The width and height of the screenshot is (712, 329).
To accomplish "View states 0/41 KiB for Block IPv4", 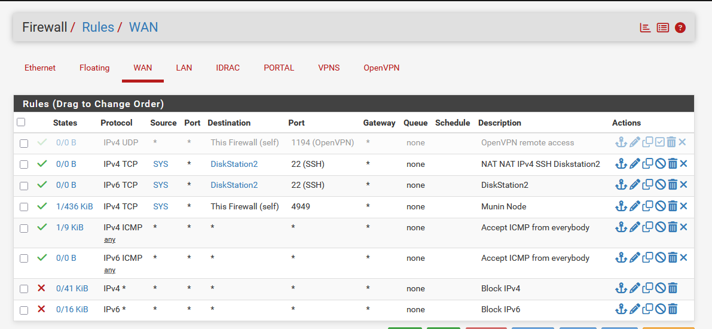I will click(x=72, y=288).
